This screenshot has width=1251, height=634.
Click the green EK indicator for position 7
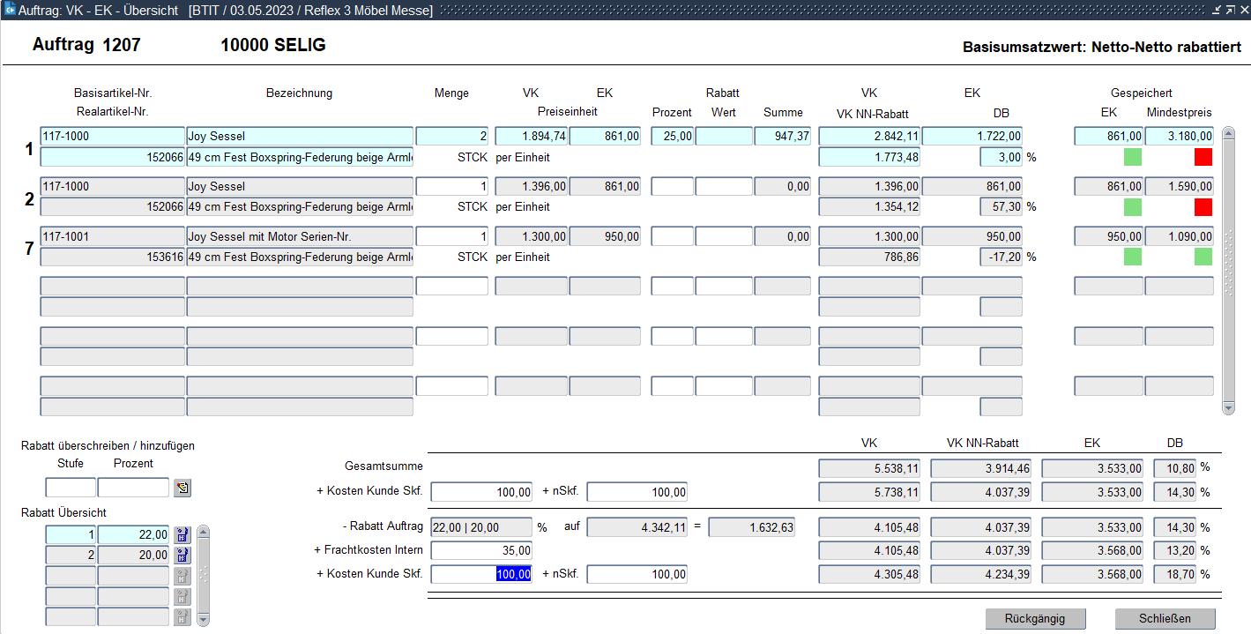(1132, 257)
